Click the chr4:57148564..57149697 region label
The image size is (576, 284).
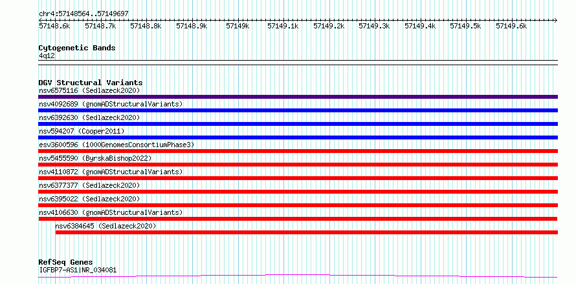83,14
